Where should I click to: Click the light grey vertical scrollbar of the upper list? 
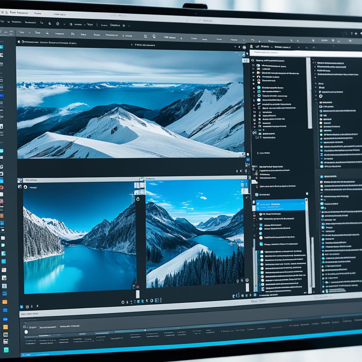[309, 93]
